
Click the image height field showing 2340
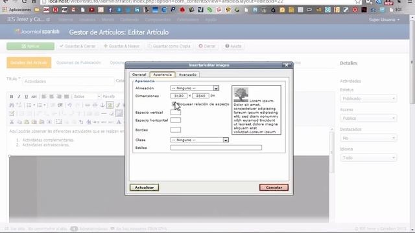(x=200, y=96)
